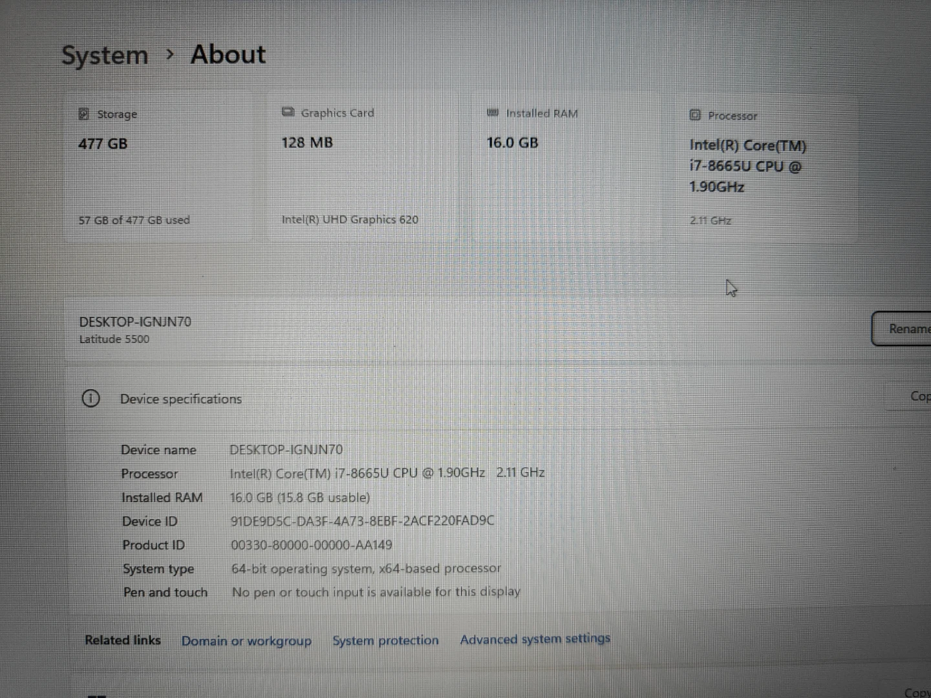
Task: Click the Device name label
Action: [x=158, y=450]
